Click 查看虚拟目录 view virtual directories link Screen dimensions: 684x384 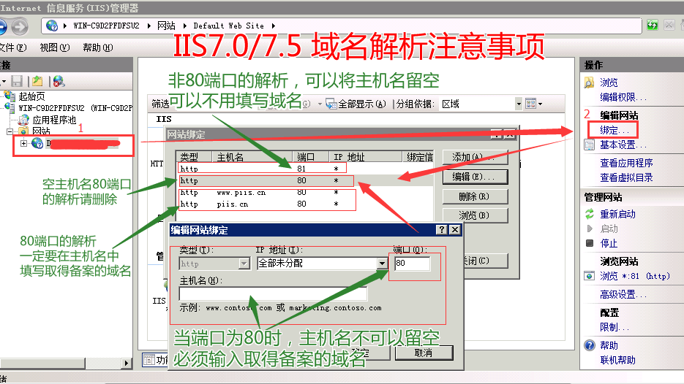click(x=626, y=177)
